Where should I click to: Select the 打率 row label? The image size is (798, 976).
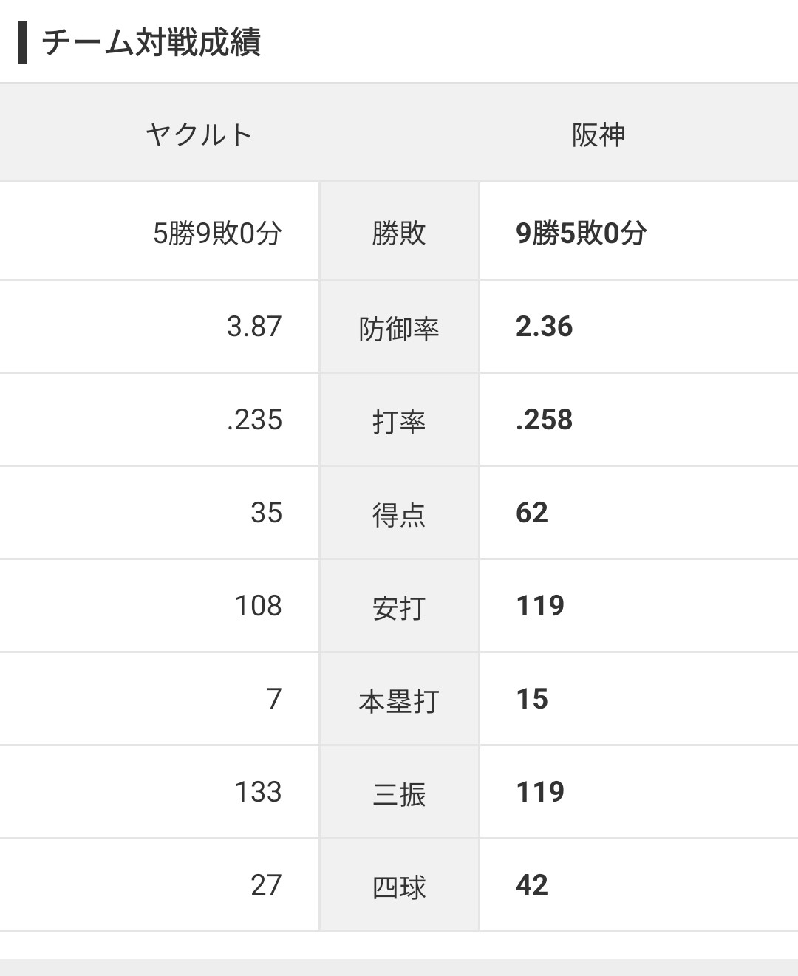(x=399, y=420)
